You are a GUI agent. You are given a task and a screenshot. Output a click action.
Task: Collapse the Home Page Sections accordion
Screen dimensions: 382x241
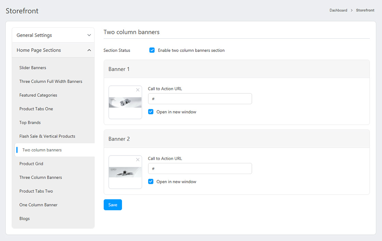(x=53, y=50)
